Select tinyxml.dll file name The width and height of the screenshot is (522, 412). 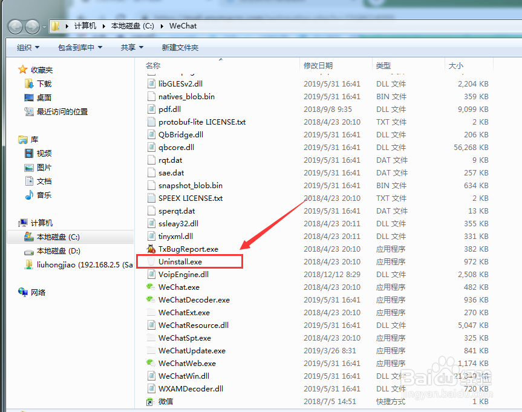pos(175,236)
